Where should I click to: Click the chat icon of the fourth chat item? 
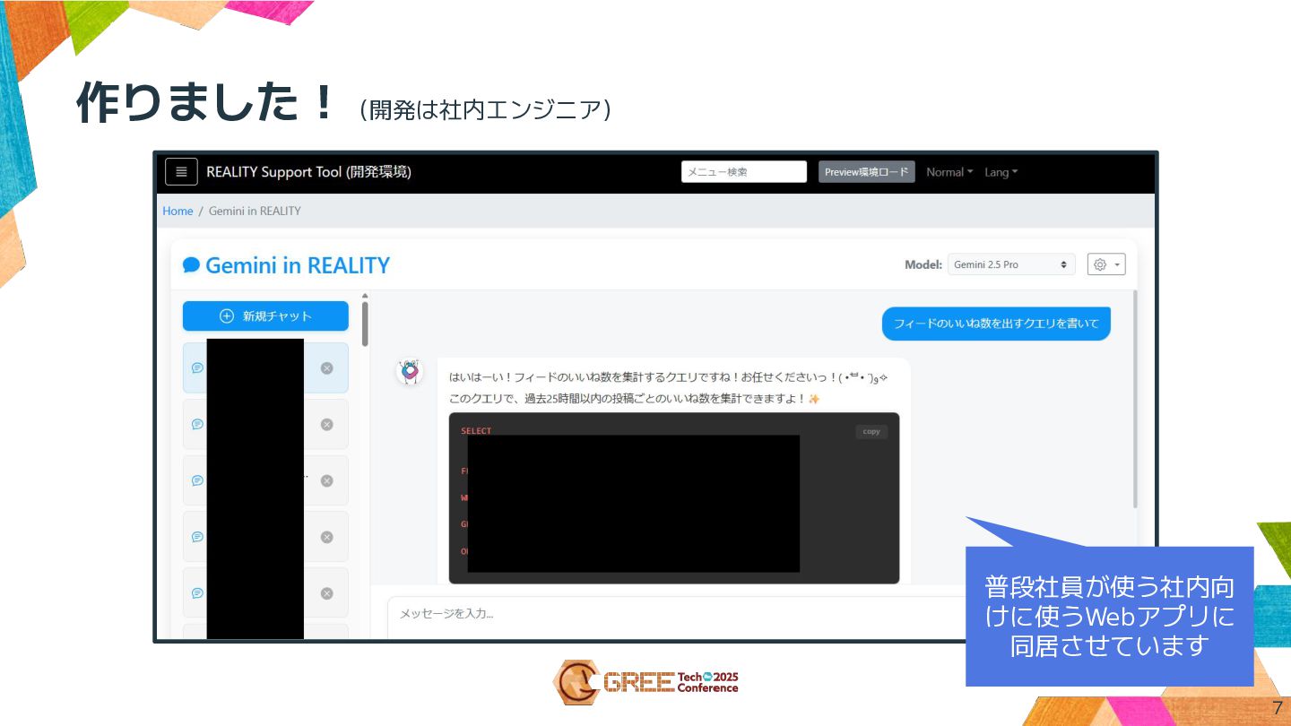pyautogui.click(x=197, y=537)
